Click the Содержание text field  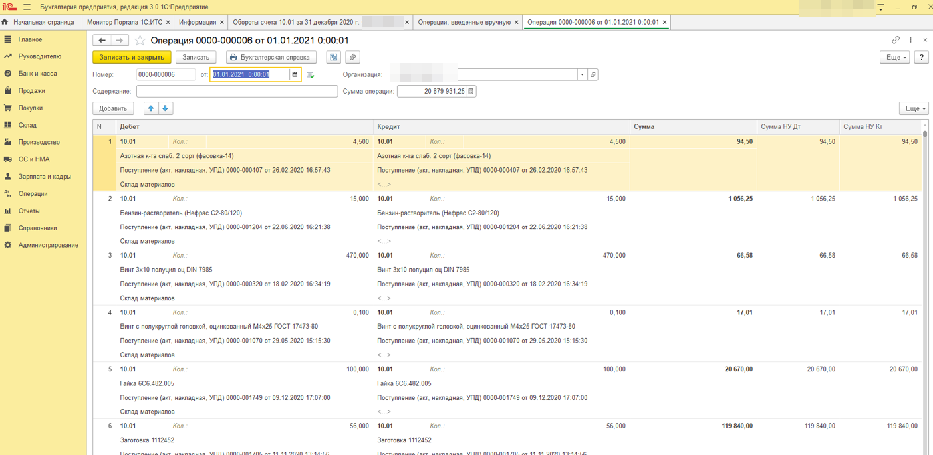[x=237, y=92]
